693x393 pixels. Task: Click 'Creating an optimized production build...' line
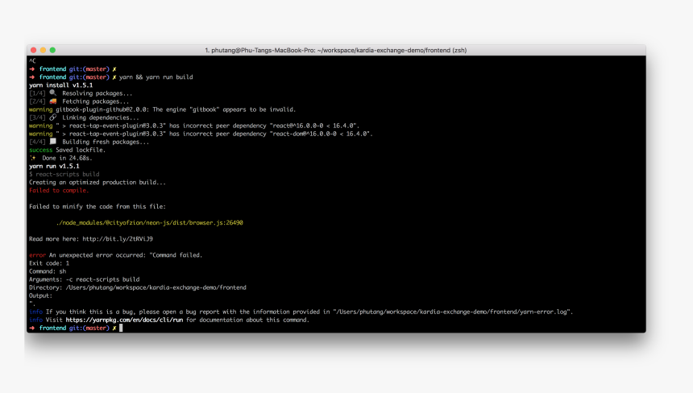(98, 182)
